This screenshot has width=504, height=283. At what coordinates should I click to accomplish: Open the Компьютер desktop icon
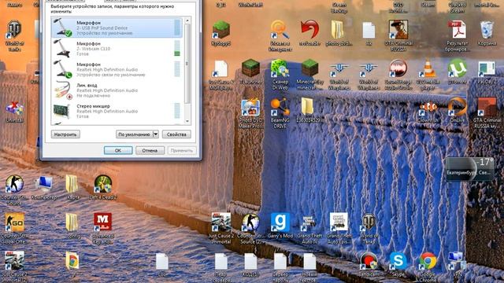pyautogui.click(x=44, y=188)
